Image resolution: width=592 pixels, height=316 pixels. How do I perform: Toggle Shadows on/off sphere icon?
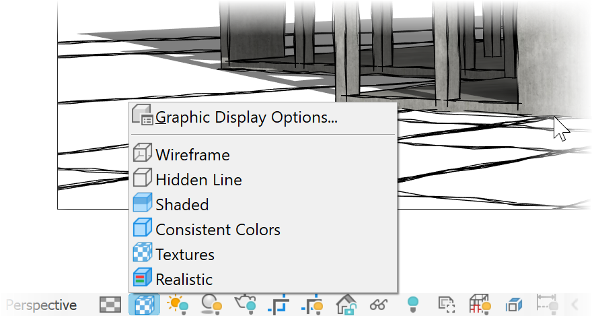pos(211,305)
